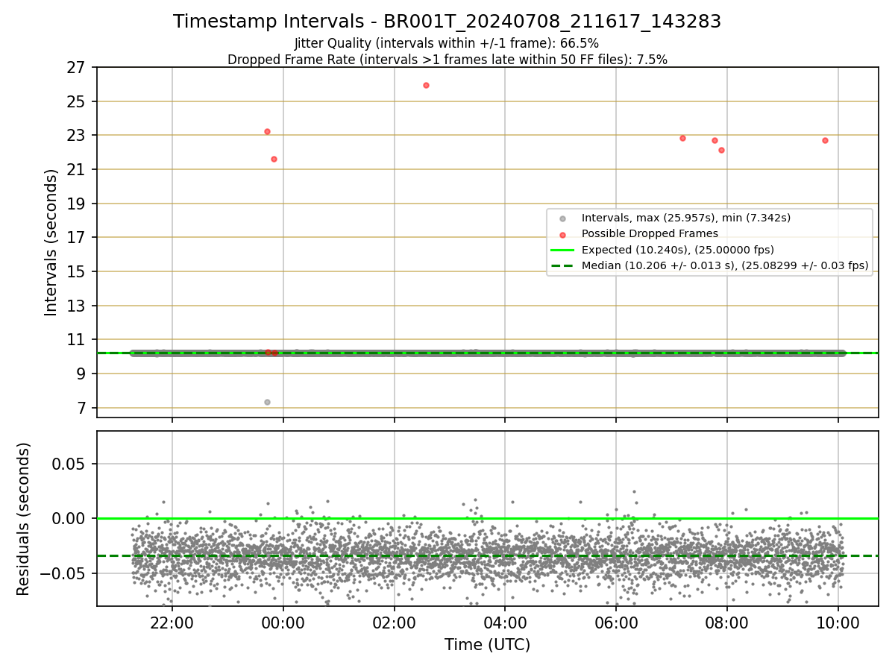Click the 'Time (UTC)' x-axis label

tap(487, 645)
